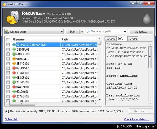This screenshot has height=129, width=157.
Task: Click the status bar scan summary text
Action: (65, 111)
